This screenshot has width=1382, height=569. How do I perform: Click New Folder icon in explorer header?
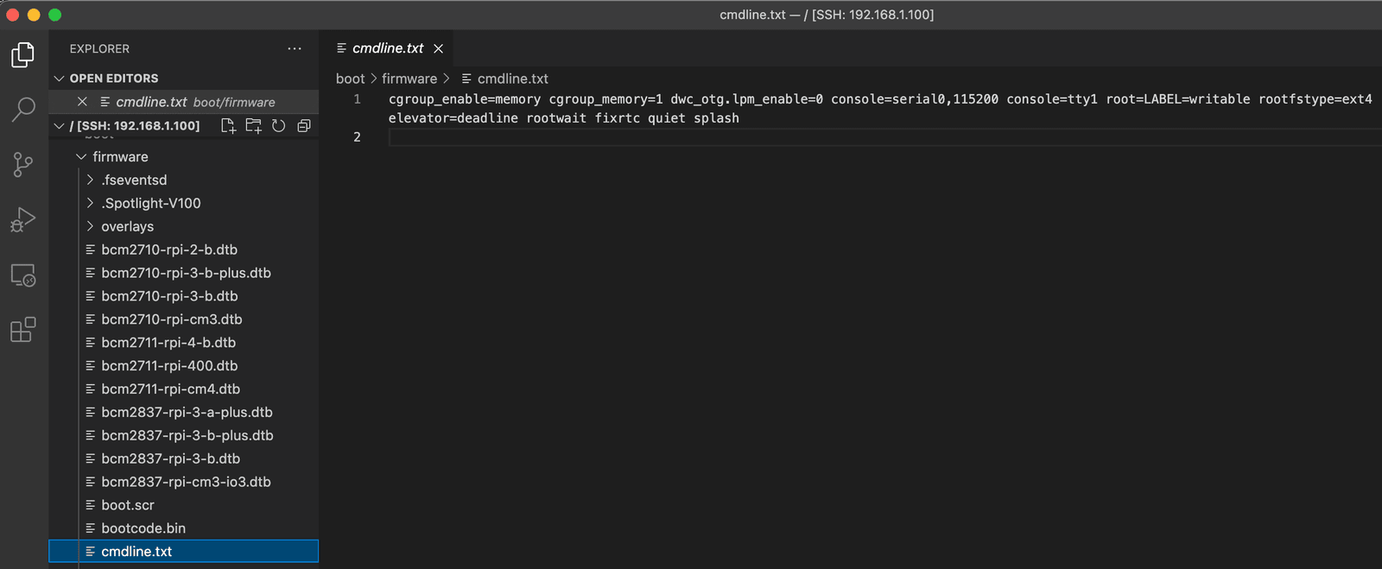tap(253, 126)
